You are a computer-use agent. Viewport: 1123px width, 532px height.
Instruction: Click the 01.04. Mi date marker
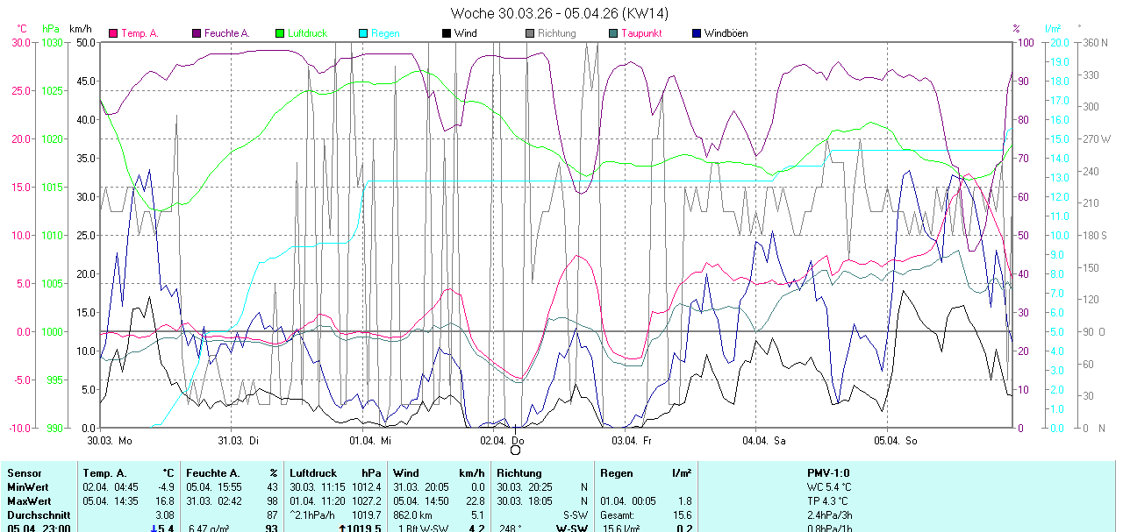click(369, 441)
